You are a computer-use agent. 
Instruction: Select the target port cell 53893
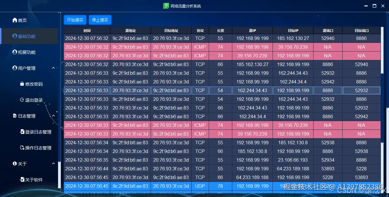tap(361, 177)
